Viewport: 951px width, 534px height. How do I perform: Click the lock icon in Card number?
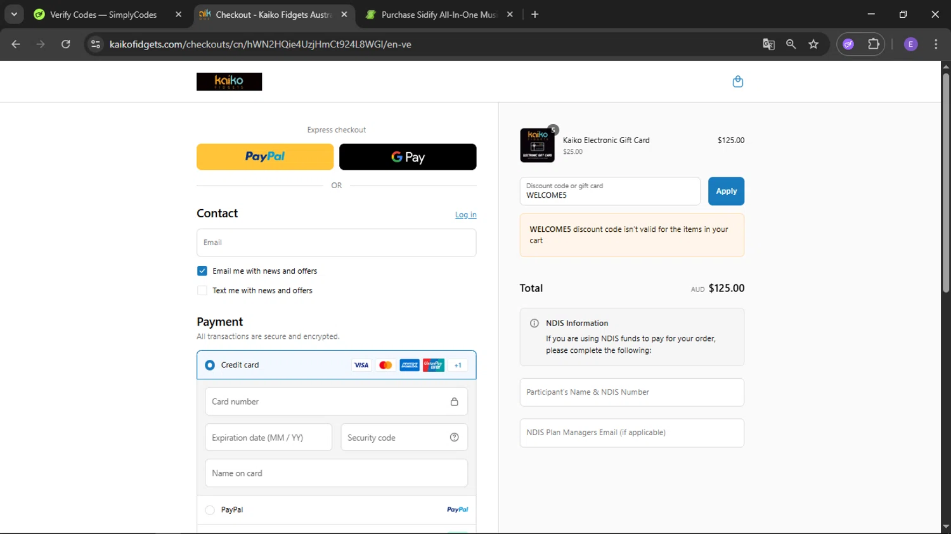pyautogui.click(x=454, y=402)
